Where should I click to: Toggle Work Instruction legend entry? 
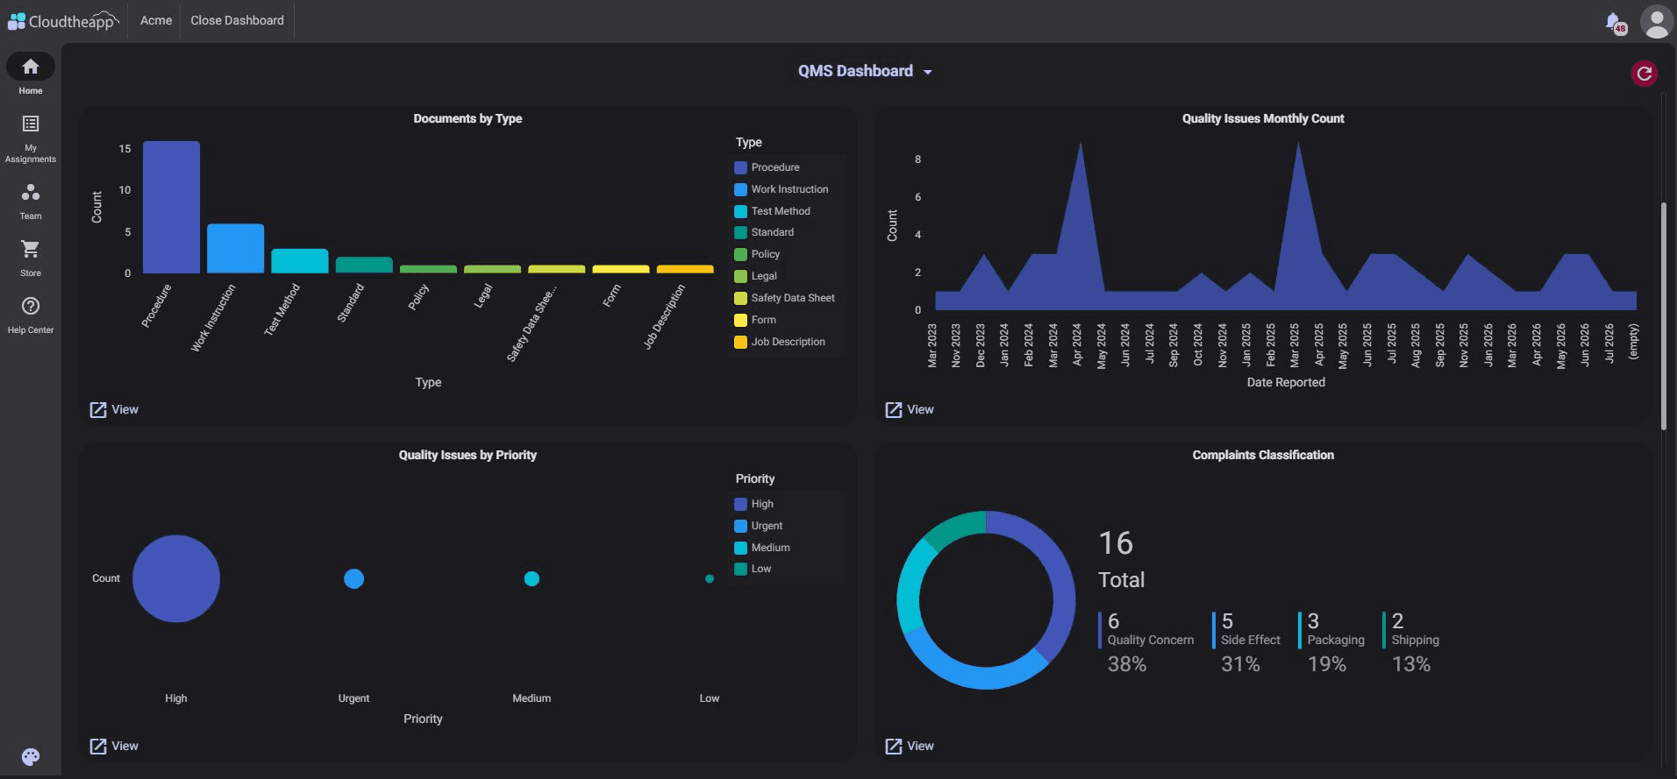point(781,189)
